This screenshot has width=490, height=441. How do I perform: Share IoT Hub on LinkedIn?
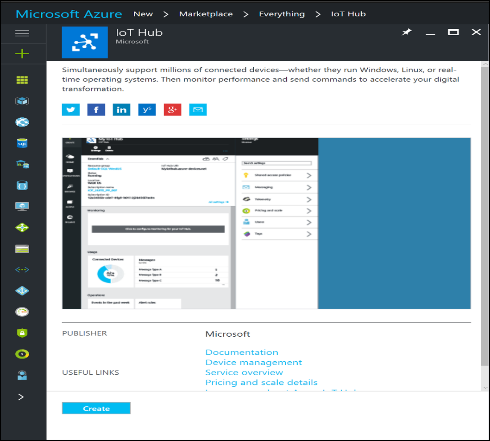coord(121,109)
